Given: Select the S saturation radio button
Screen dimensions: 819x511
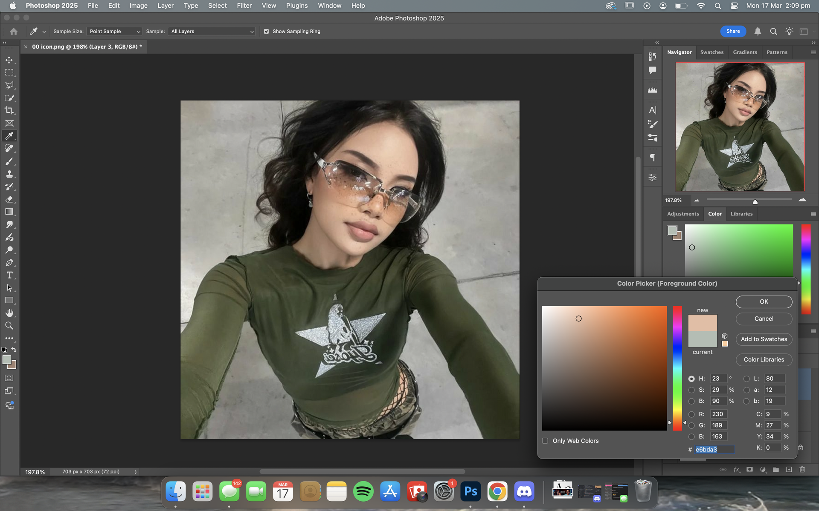Looking at the screenshot, I should (691, 390).
